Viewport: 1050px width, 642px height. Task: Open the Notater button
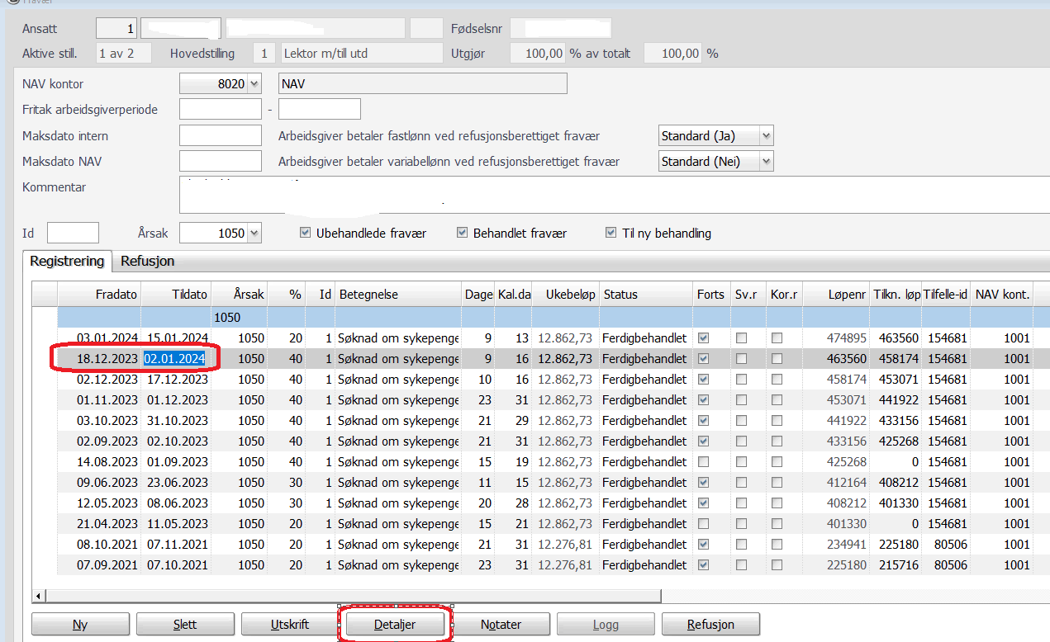click(501, 625)
